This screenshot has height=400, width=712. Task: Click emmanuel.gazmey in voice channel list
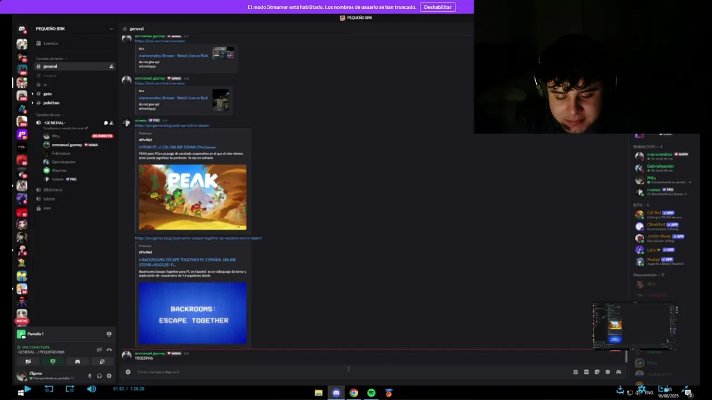coord(67,144)
